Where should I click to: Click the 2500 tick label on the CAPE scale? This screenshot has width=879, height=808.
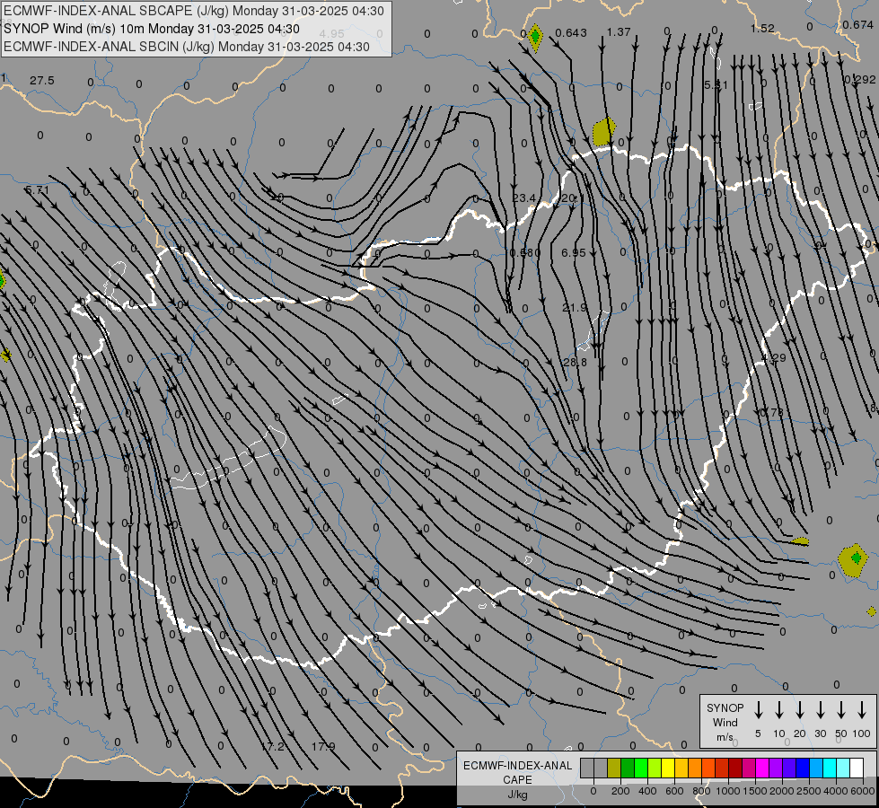tap(808, 791)
